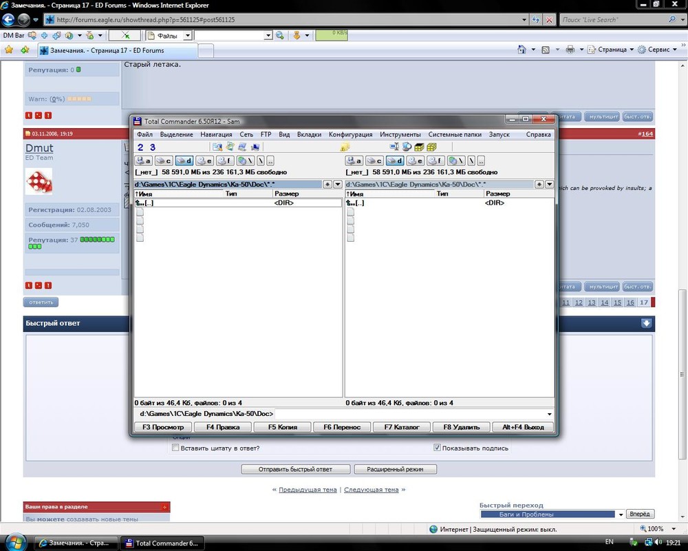Viewport: 688px width, 551px height.
Task: Click the 'F8 Удалить' button
Action: click(x=461, y=427)
